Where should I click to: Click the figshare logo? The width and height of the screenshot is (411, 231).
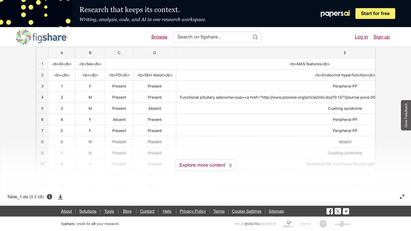tap(41, 37)
